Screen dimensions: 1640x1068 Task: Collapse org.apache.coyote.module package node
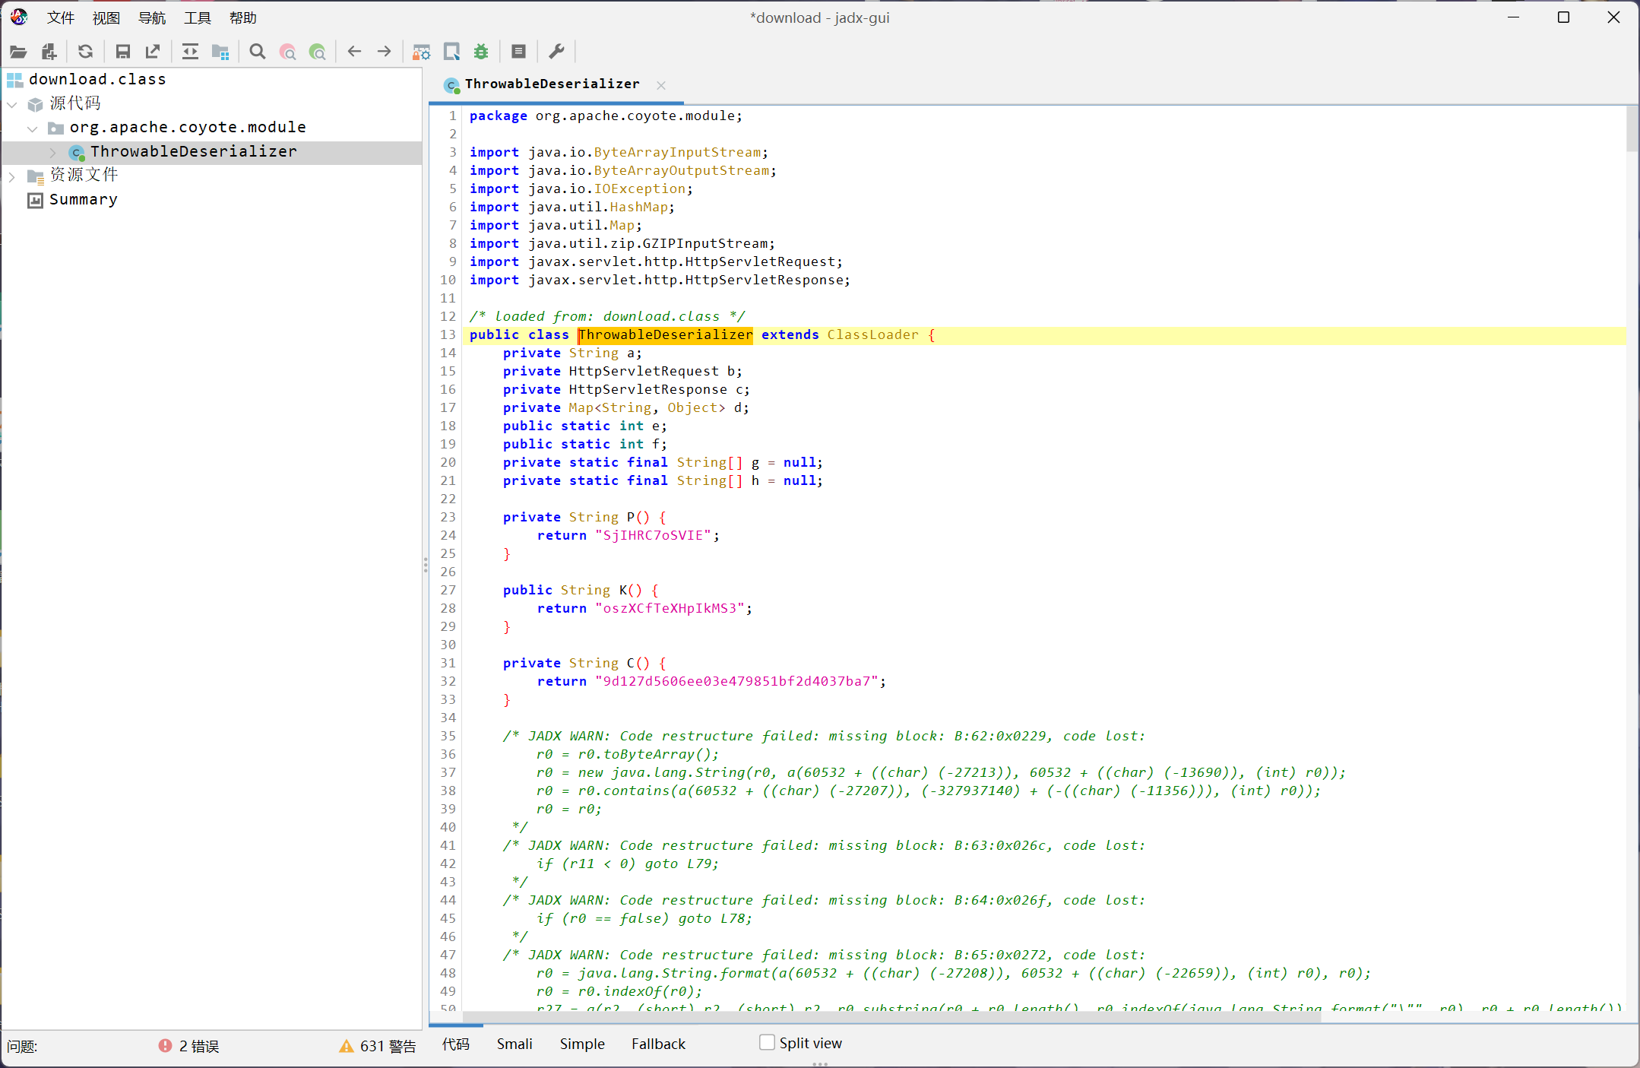click(32, 128)
